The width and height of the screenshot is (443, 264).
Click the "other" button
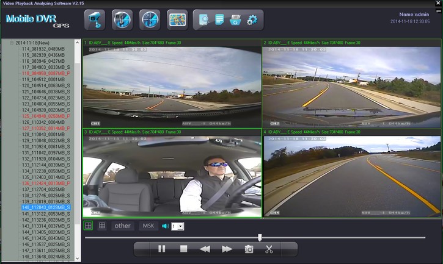point(123,226)
